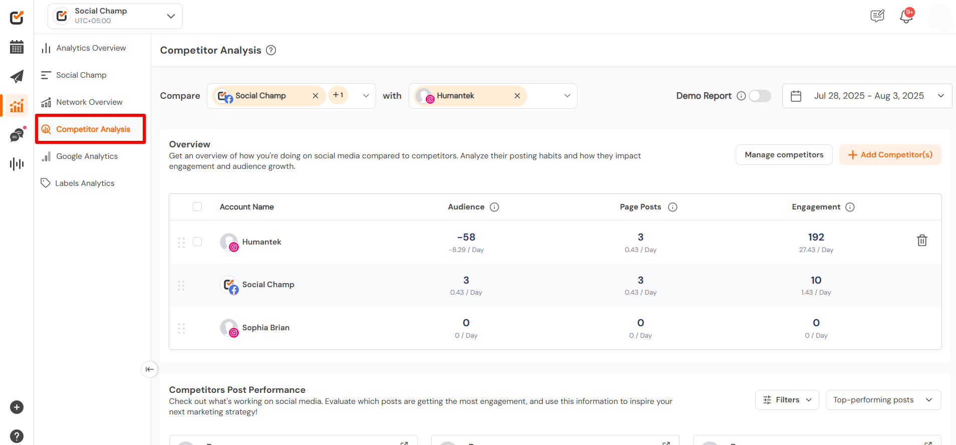Select the analytics bar chart rail icon
Viewport: 956px width, 445px height.
pos(17,105)
